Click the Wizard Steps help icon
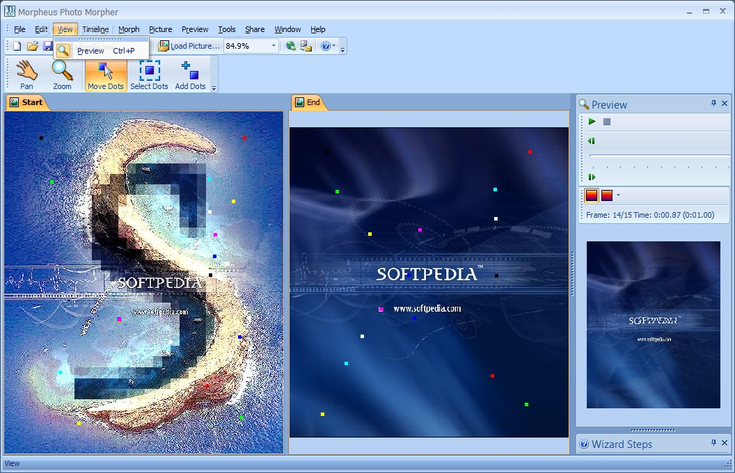Image resolution: width=735 pixels, height=473 pixels. tap(584, 444)
